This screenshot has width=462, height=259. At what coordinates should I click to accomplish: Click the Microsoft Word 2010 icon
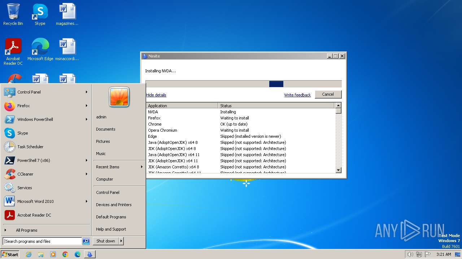pos(9,201)
